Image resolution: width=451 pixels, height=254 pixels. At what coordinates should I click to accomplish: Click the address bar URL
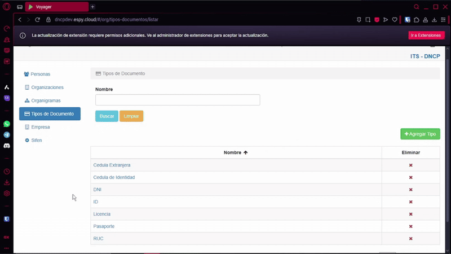coord(107,20)
